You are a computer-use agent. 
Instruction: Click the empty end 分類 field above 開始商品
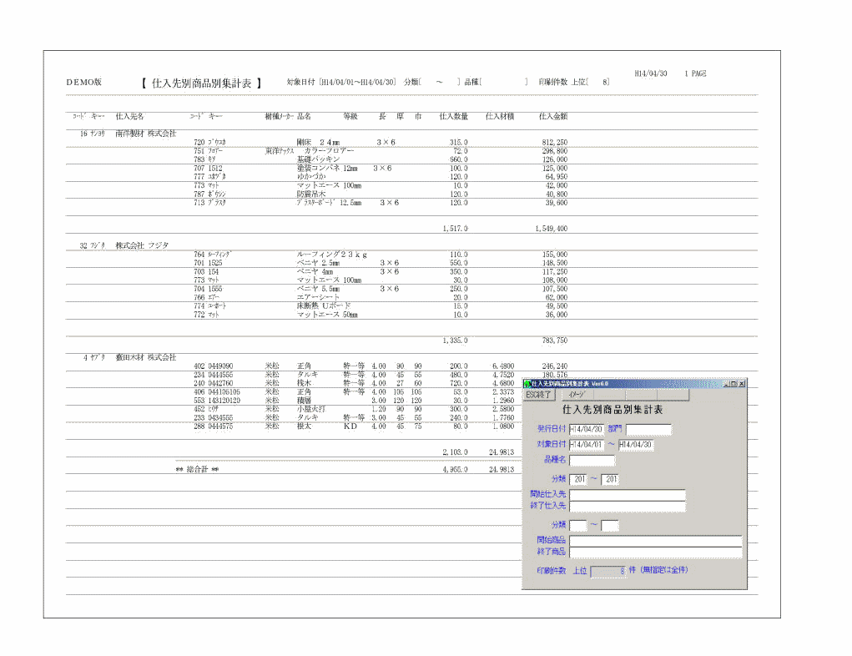pos(610,525)
